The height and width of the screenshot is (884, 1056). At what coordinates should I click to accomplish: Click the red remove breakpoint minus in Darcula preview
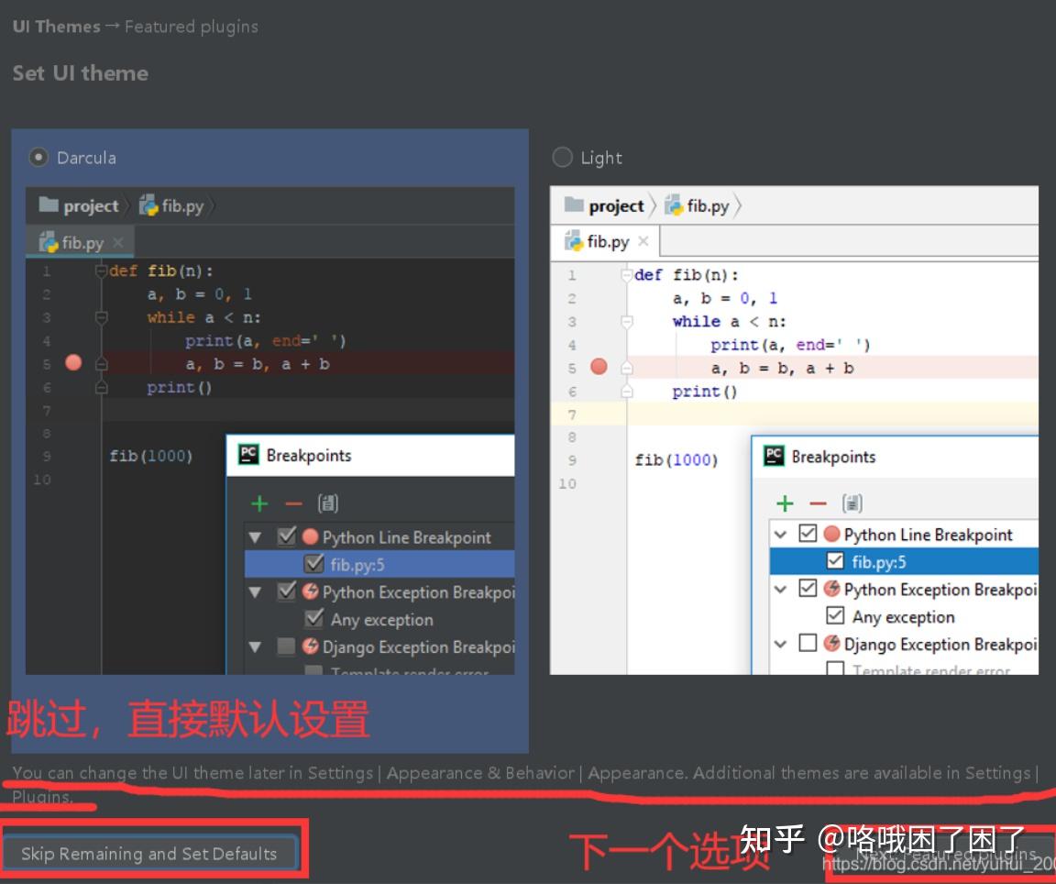(293, 503)
